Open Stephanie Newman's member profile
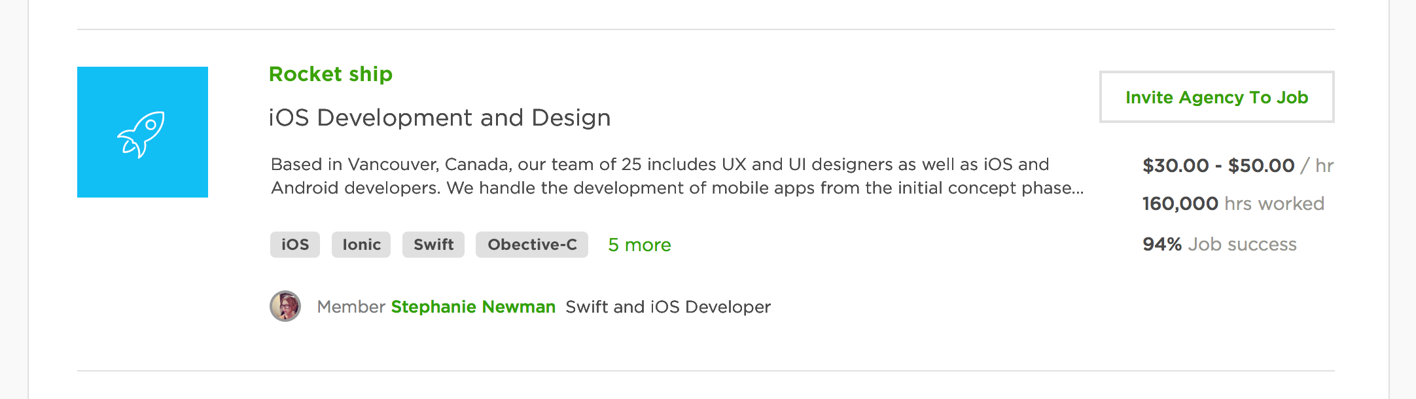The image size is (1416, 399). pyautogui.click(x=473, y=307)
